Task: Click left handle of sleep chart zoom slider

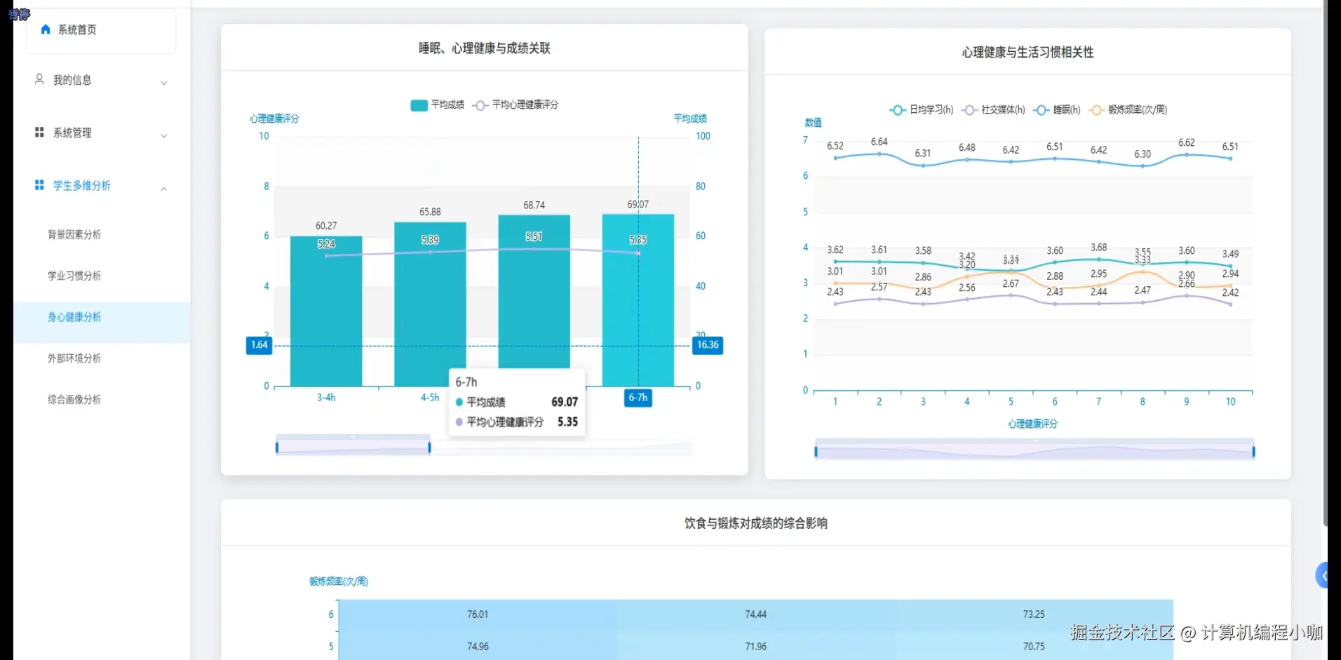Action: (277, 447)
